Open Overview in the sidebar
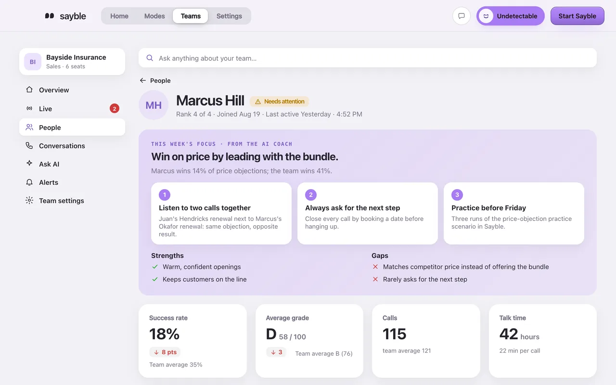The width and height of the screenshot is (616, 385). [x=72, y=90]
